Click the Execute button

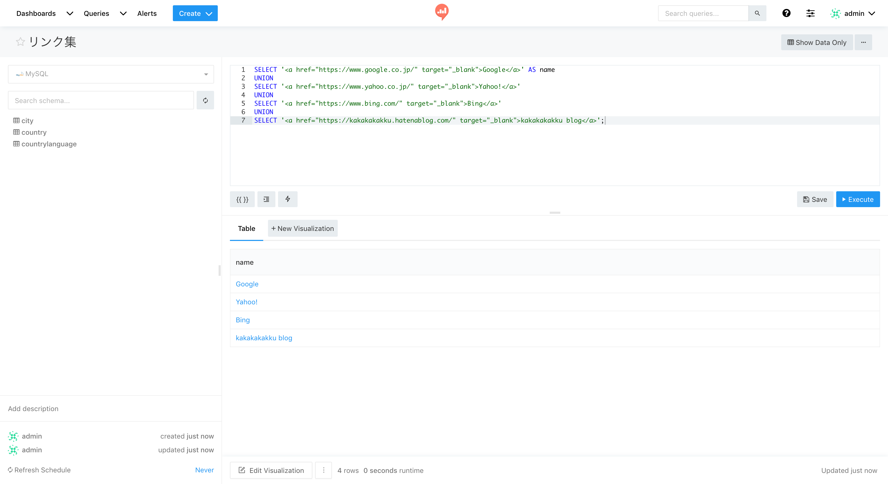(858, 199)
